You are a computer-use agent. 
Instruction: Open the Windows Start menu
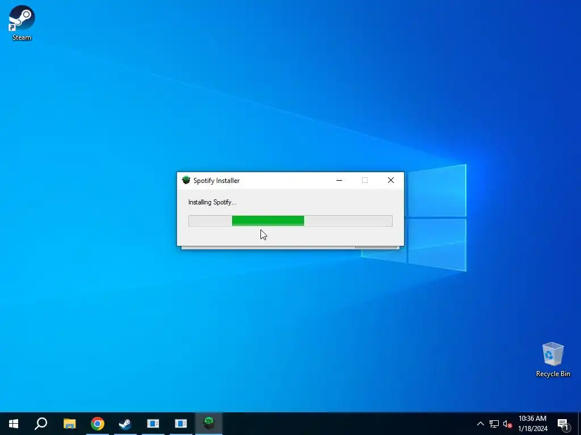pyautogui.click(x=14, y=424)
